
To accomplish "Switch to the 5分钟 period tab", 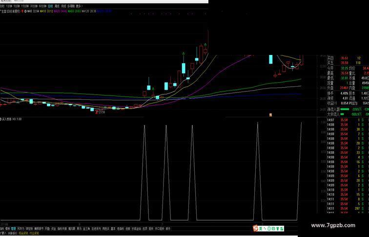I will pos(17,6).
